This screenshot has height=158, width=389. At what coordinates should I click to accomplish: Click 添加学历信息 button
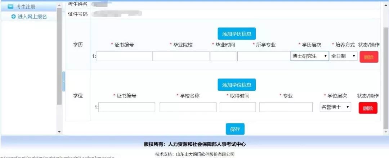tap(237, 34)
